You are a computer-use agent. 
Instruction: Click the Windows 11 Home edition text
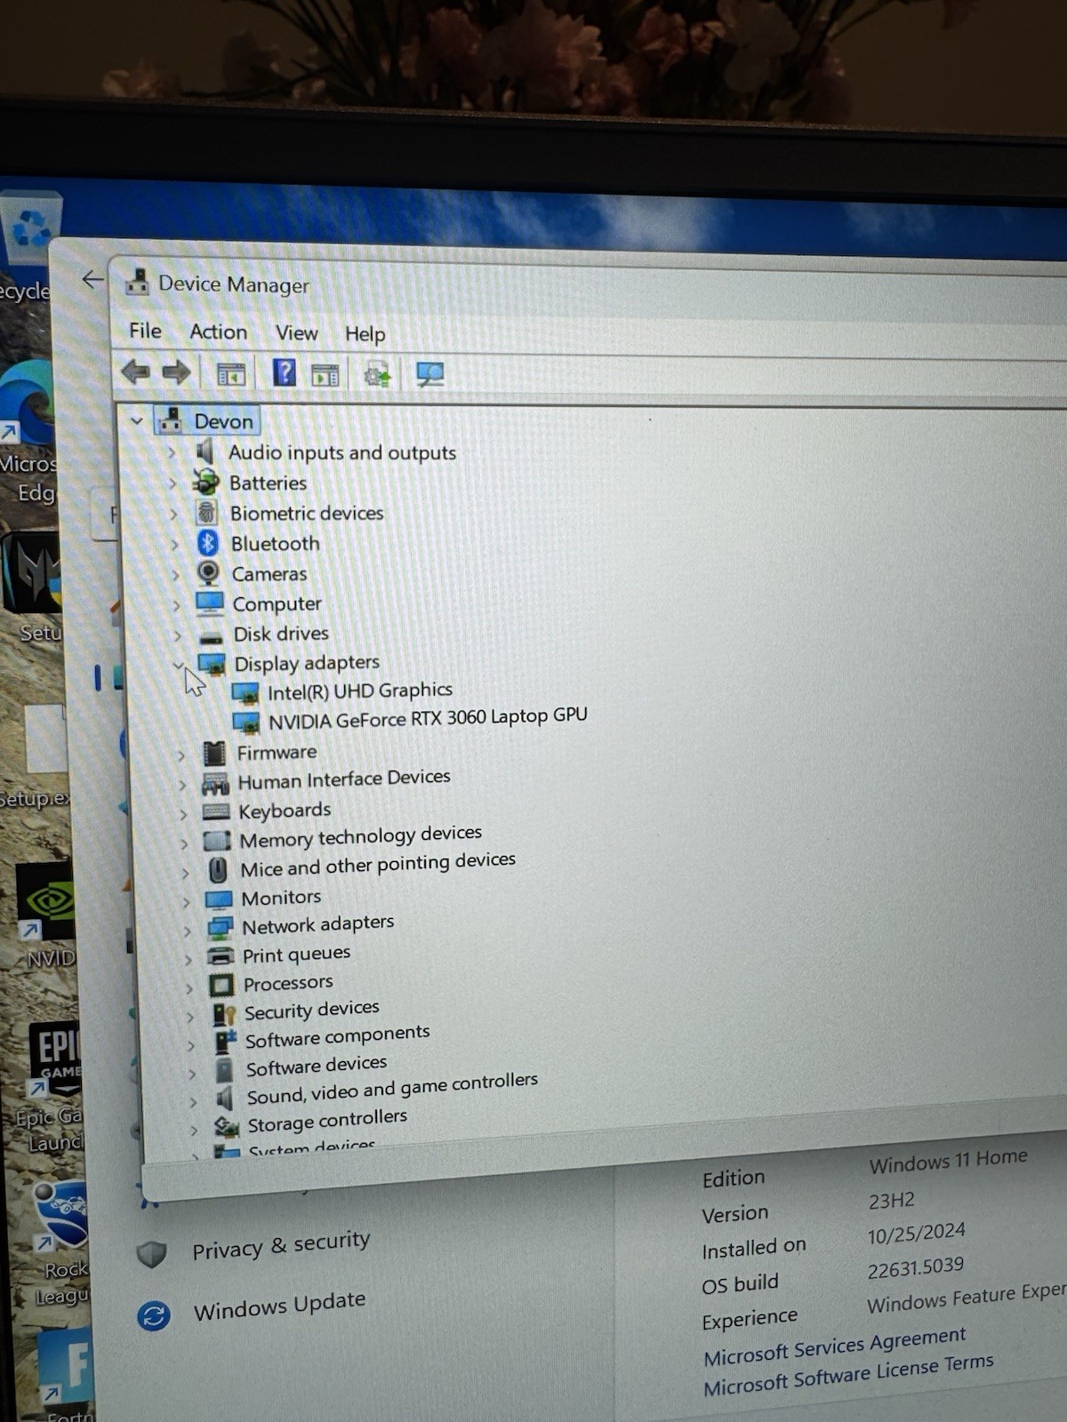948,1160
